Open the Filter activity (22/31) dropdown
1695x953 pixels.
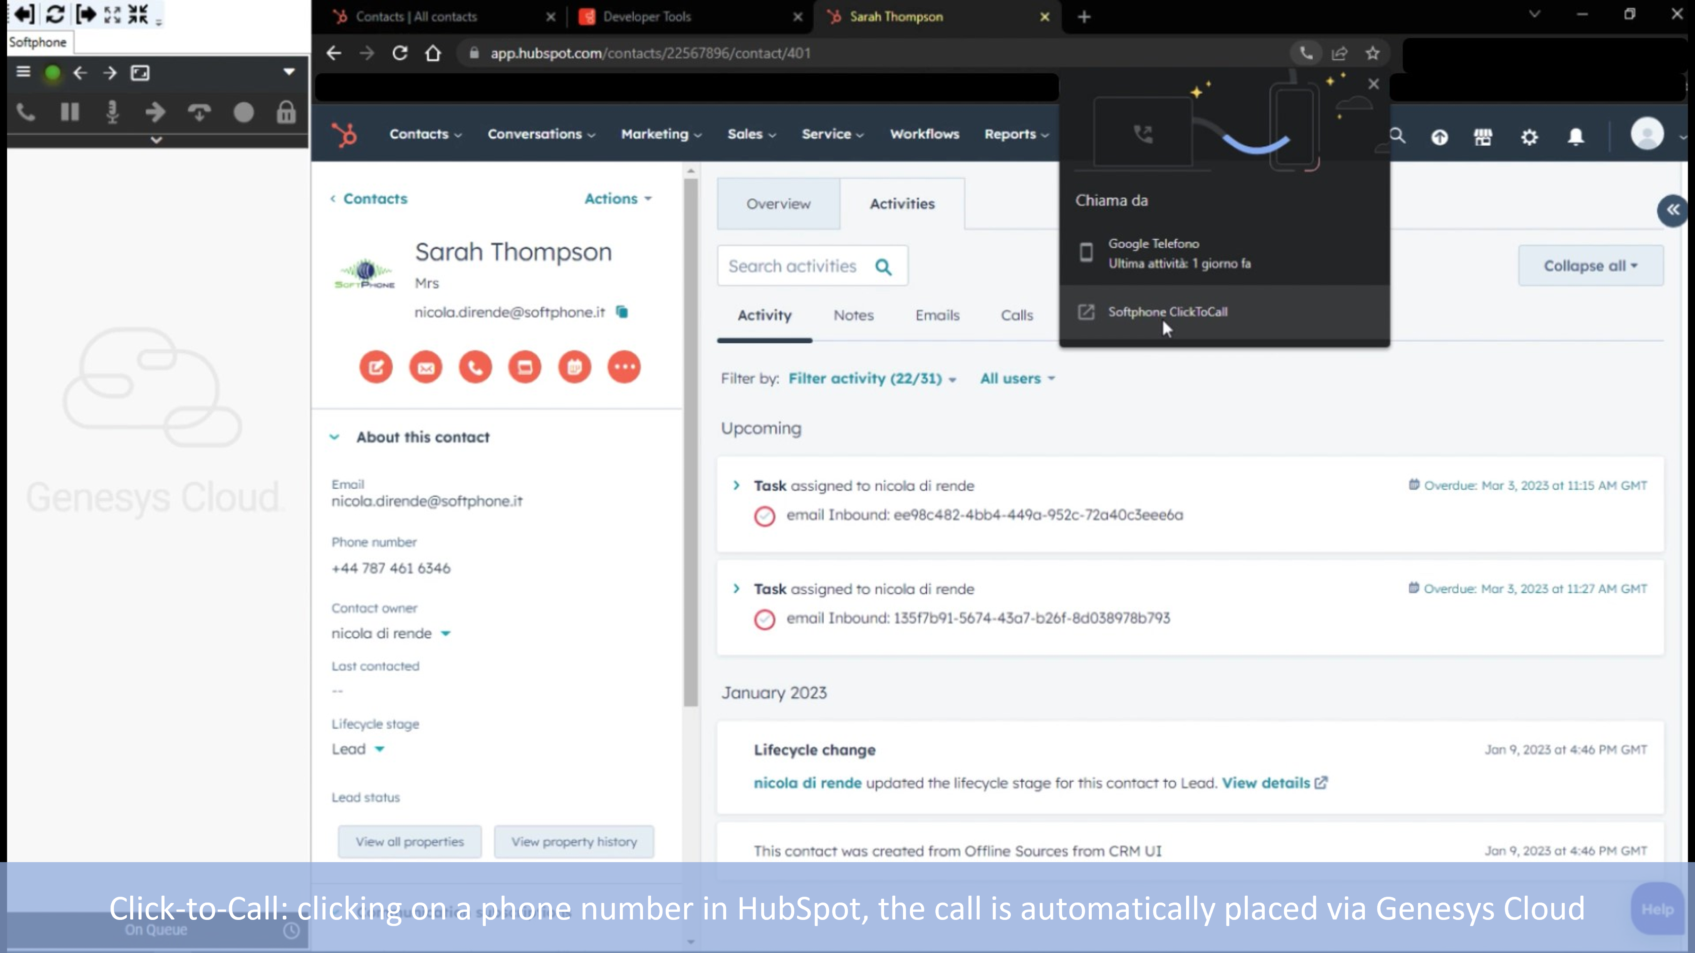point(871,379)
